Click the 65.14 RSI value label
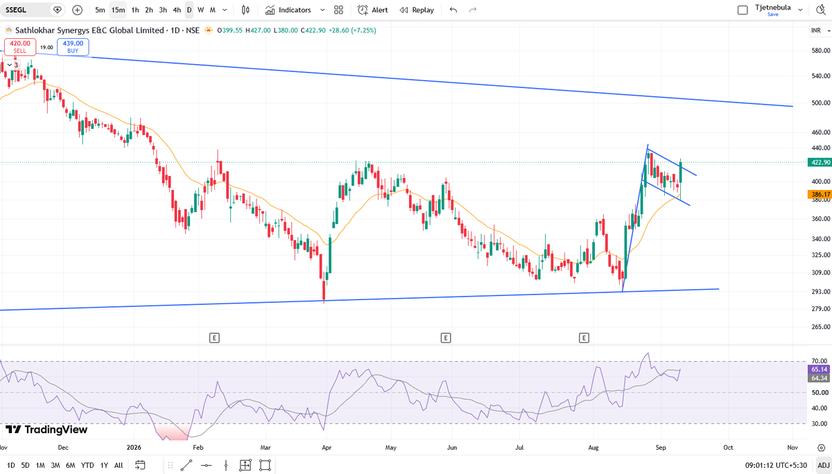Screen dimensions: 832x474 819,370
